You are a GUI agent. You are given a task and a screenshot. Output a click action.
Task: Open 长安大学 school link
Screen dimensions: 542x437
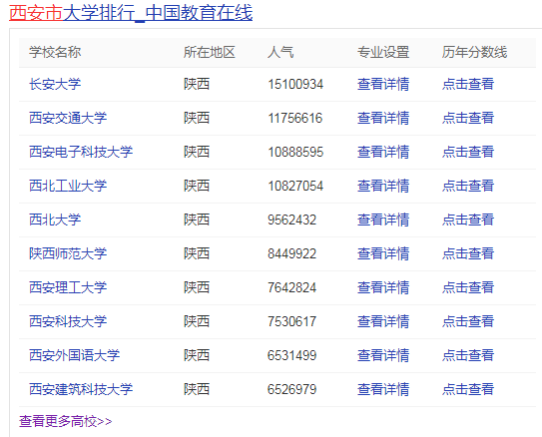click(x=55, y=84)
